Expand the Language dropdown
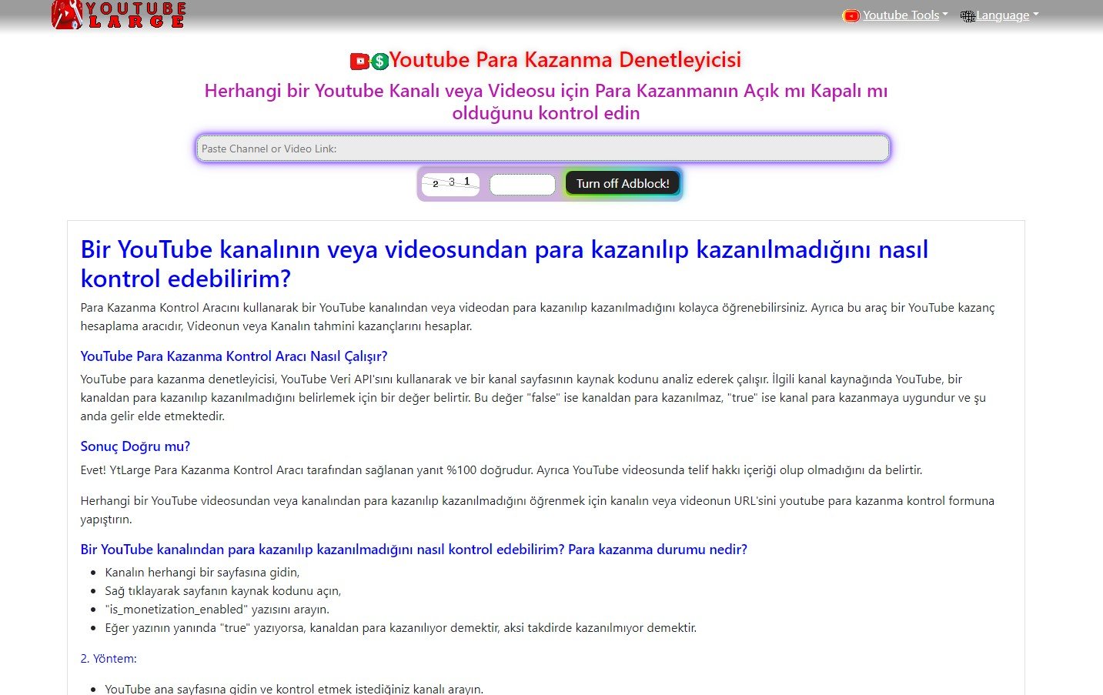 point(1002,15)
